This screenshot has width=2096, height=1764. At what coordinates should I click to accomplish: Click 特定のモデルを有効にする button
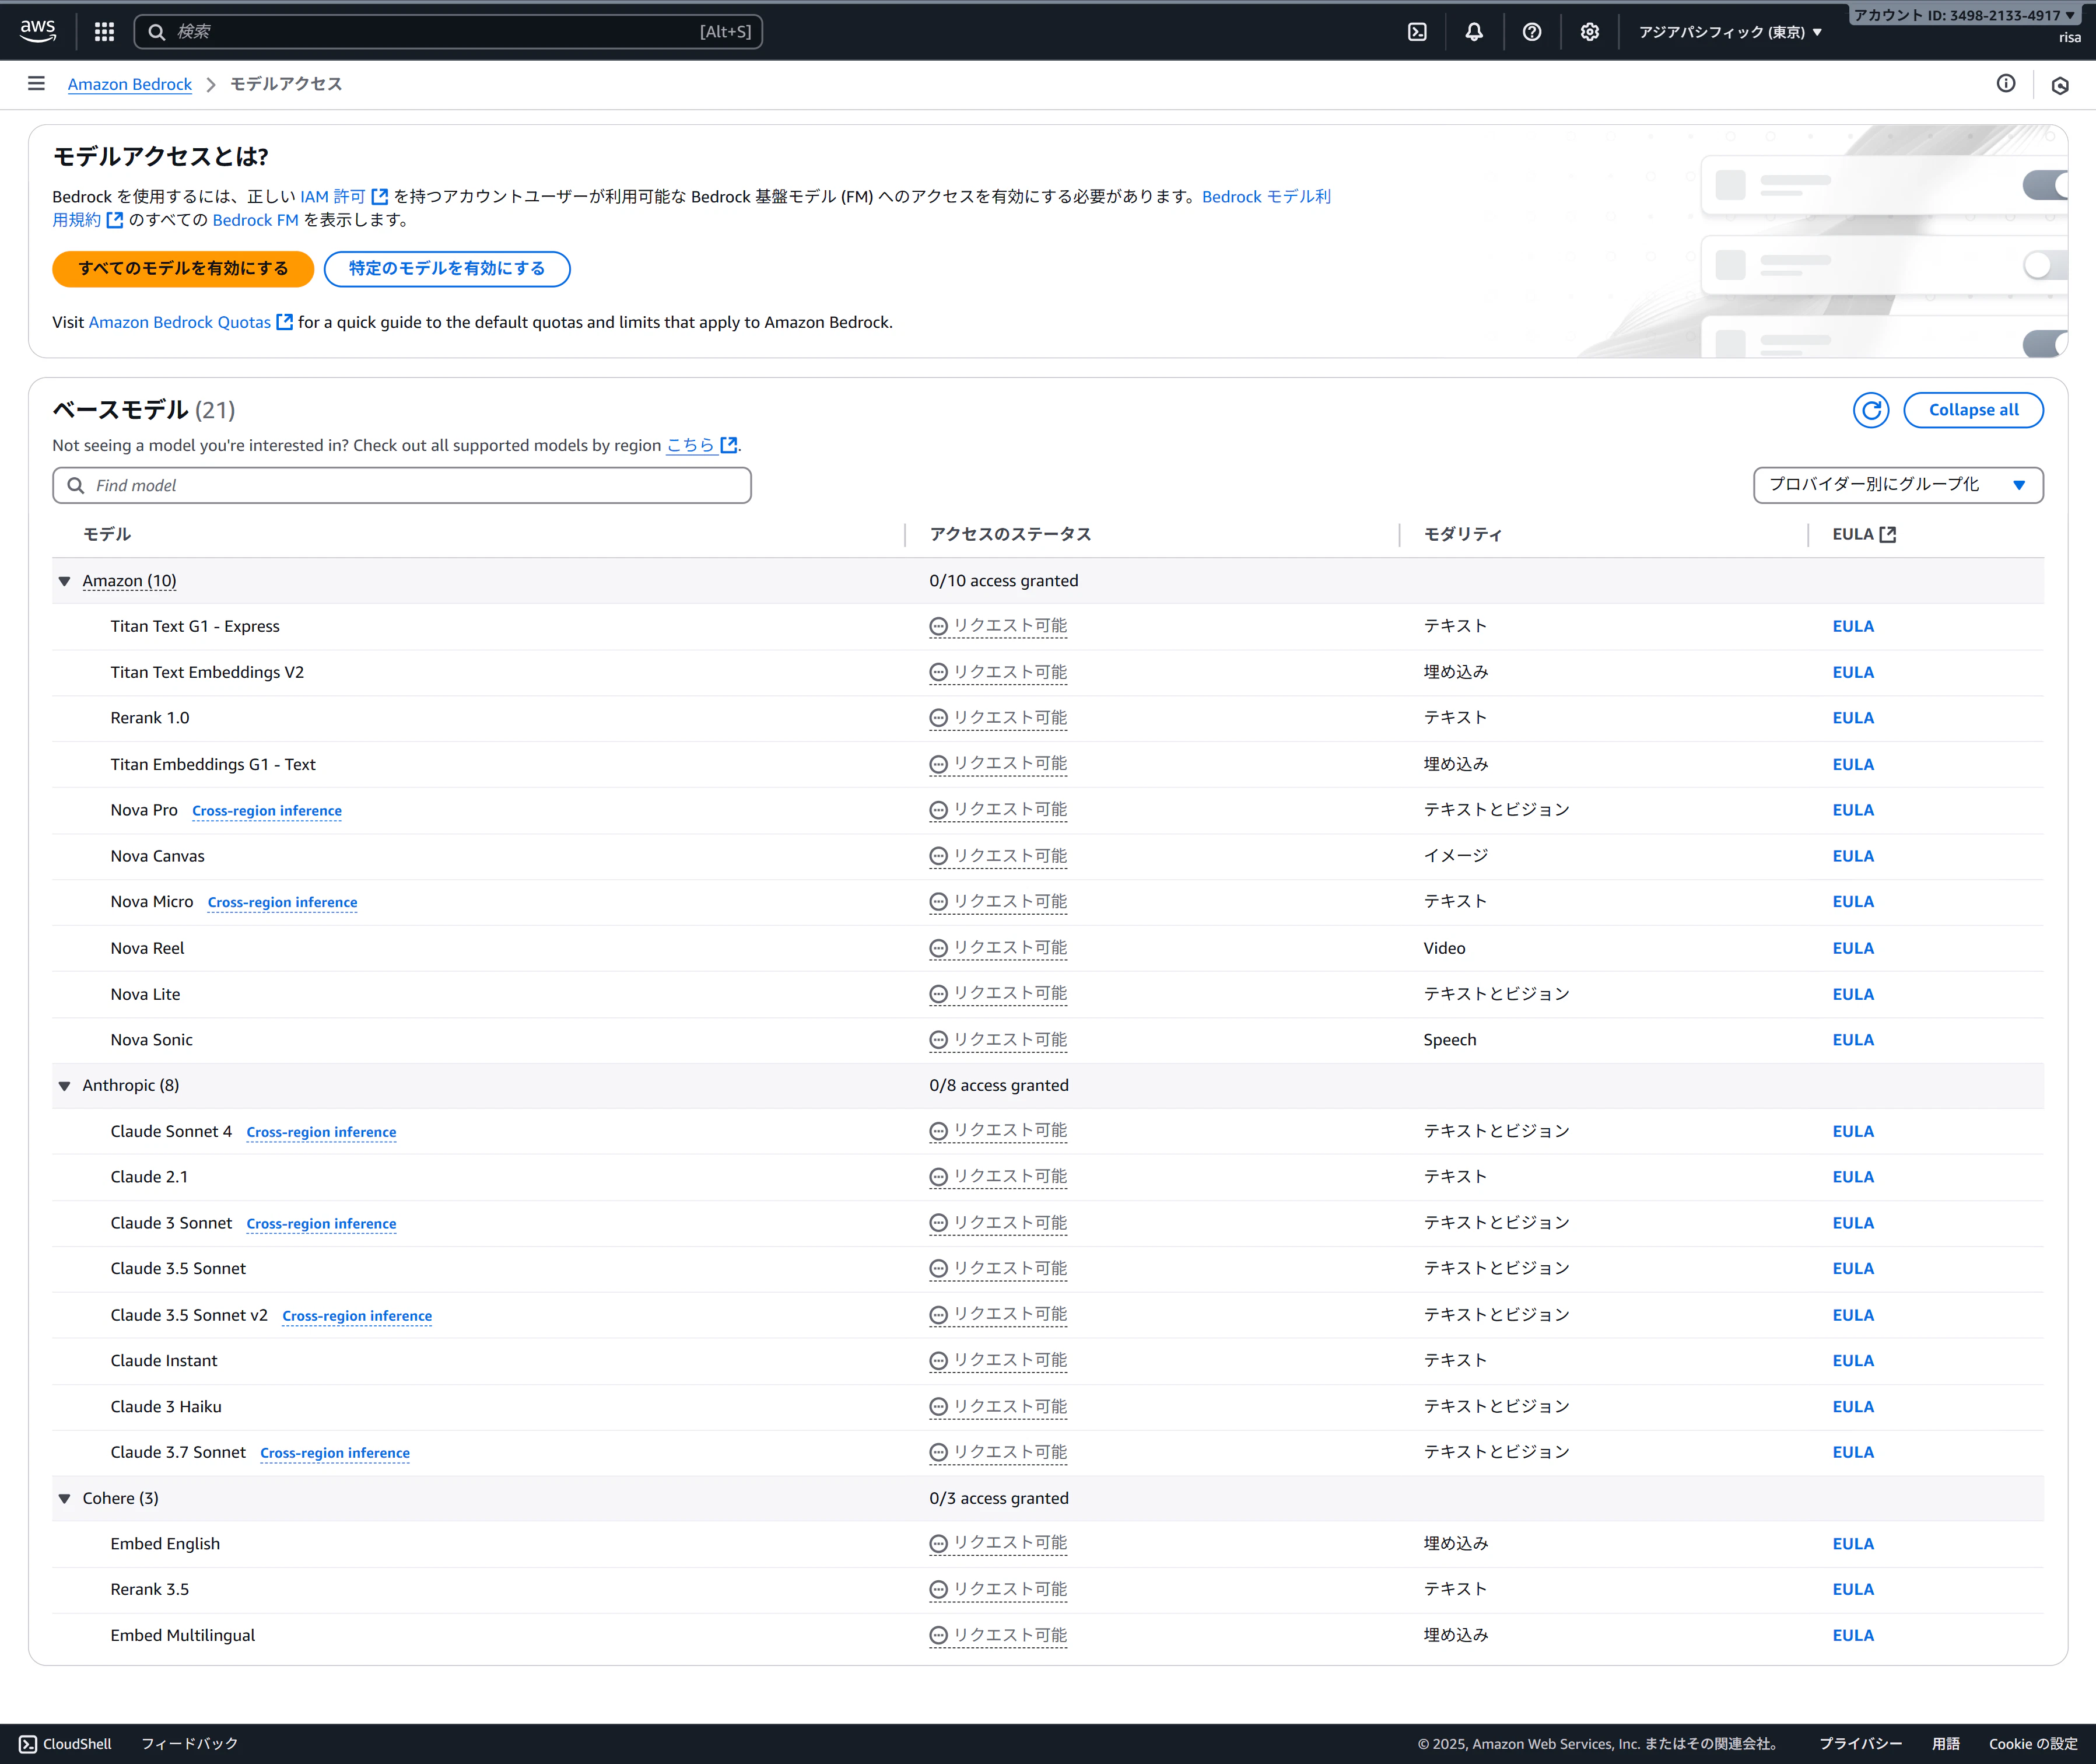click(447, 269)
